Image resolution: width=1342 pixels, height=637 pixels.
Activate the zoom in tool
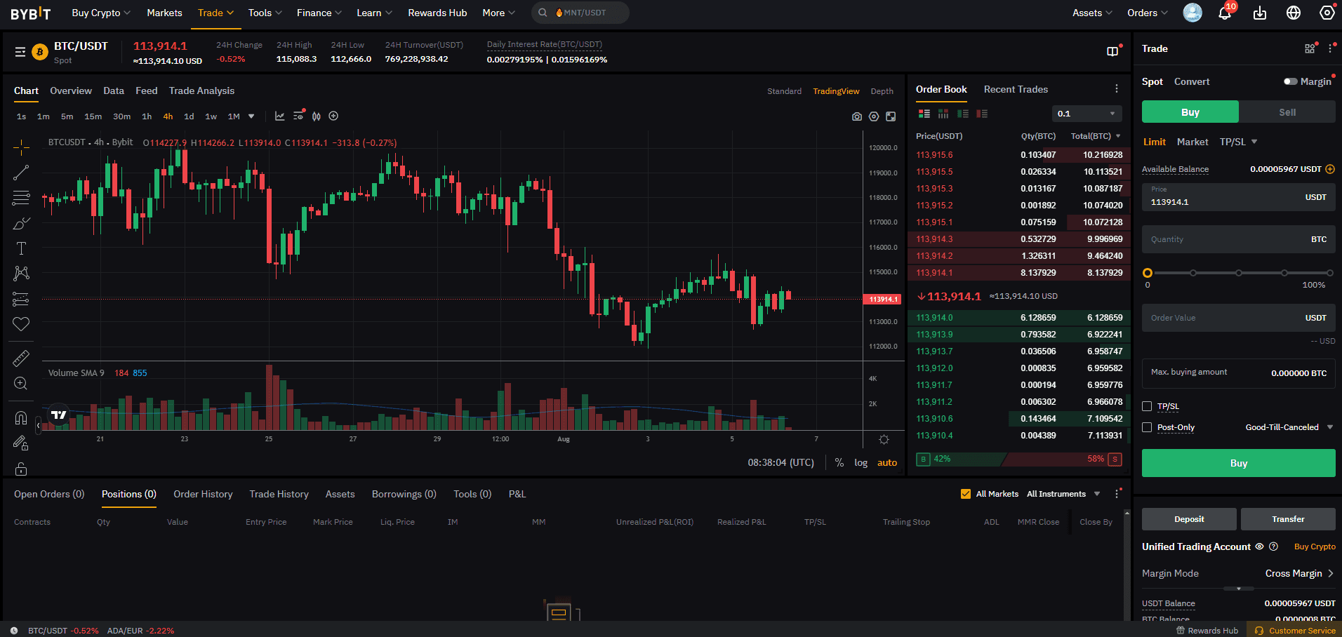click(x=21, y=384)
